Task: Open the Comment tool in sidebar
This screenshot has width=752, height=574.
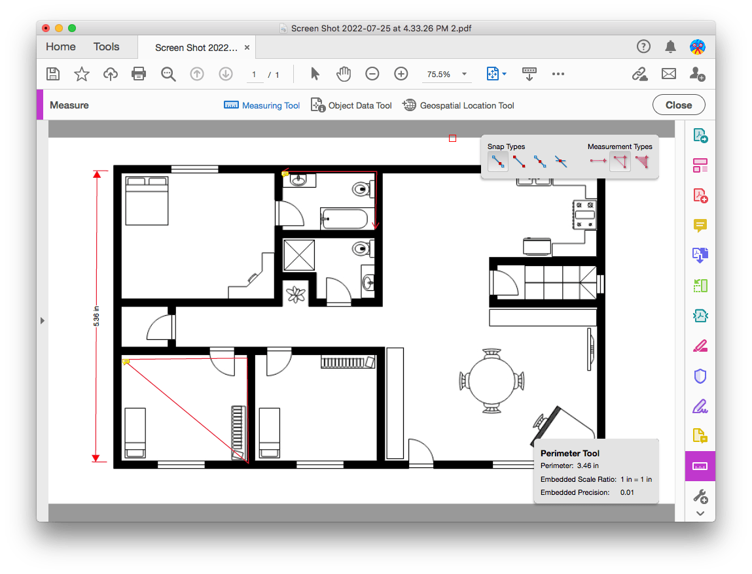Action: tap(700, 226)
